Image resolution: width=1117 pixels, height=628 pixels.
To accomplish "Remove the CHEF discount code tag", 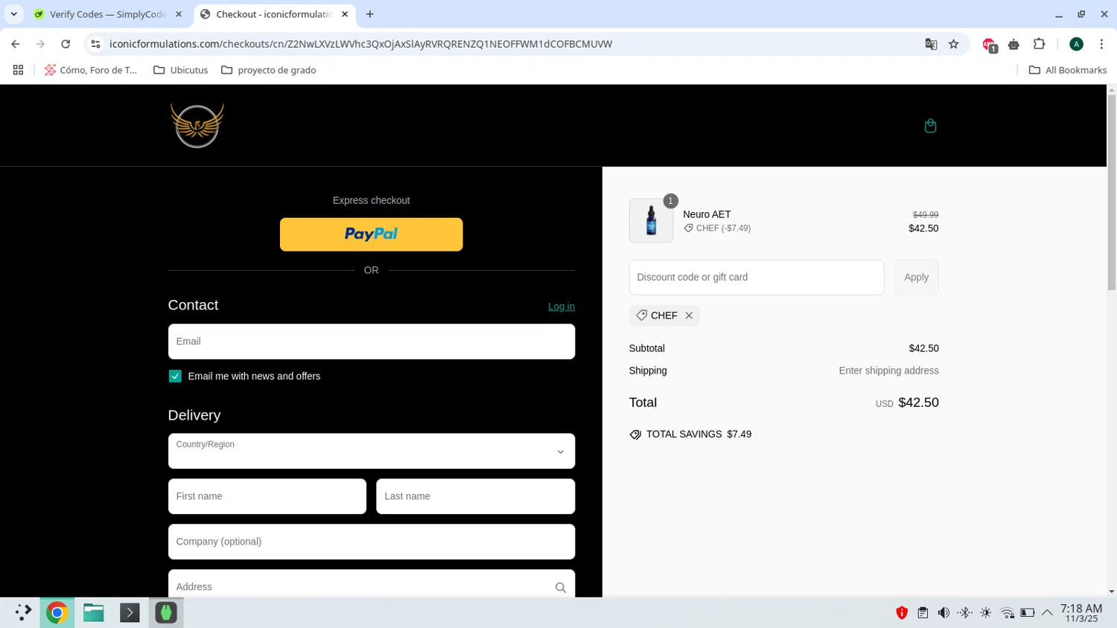I will tap(689, 315).
